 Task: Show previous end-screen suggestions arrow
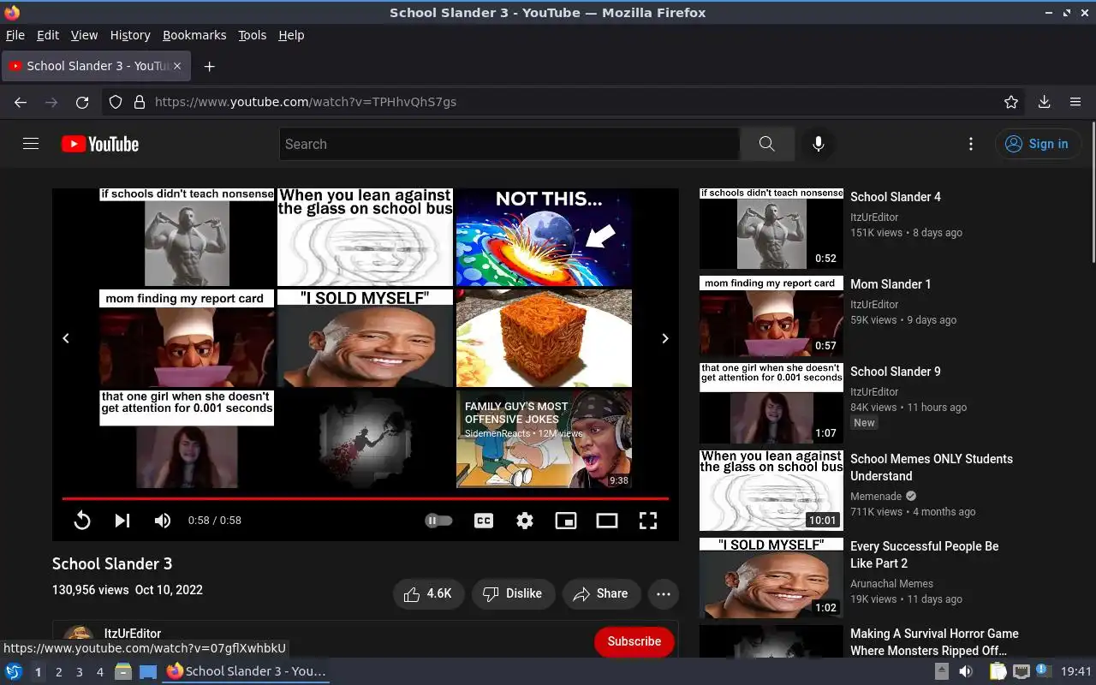click(x=66, y=338)
